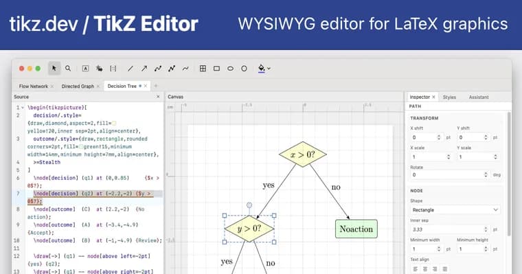The width and height of the screenshot is (522, 274).
Task: Open the Shape dropdown showing Rectangle
Action: tap(455, 209)
